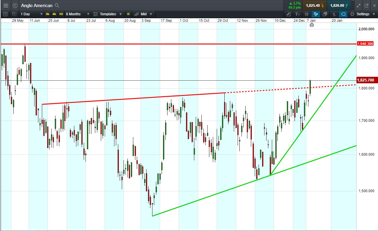Click the order marker icon left of the price tag toggle
Screen dimensions: 378x231
point(334,14)
